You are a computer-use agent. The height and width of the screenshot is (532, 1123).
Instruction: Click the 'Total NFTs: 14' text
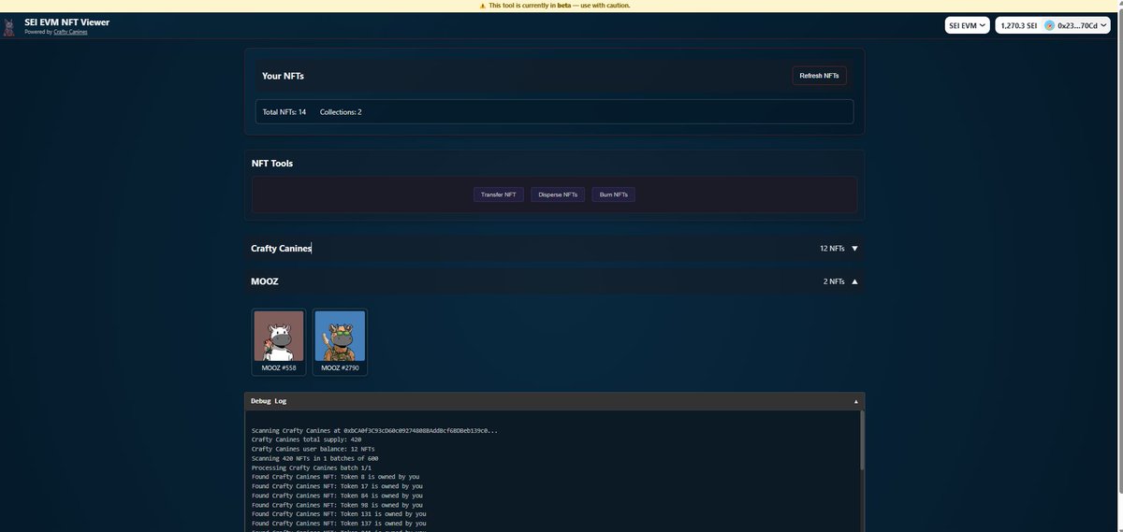284,112
